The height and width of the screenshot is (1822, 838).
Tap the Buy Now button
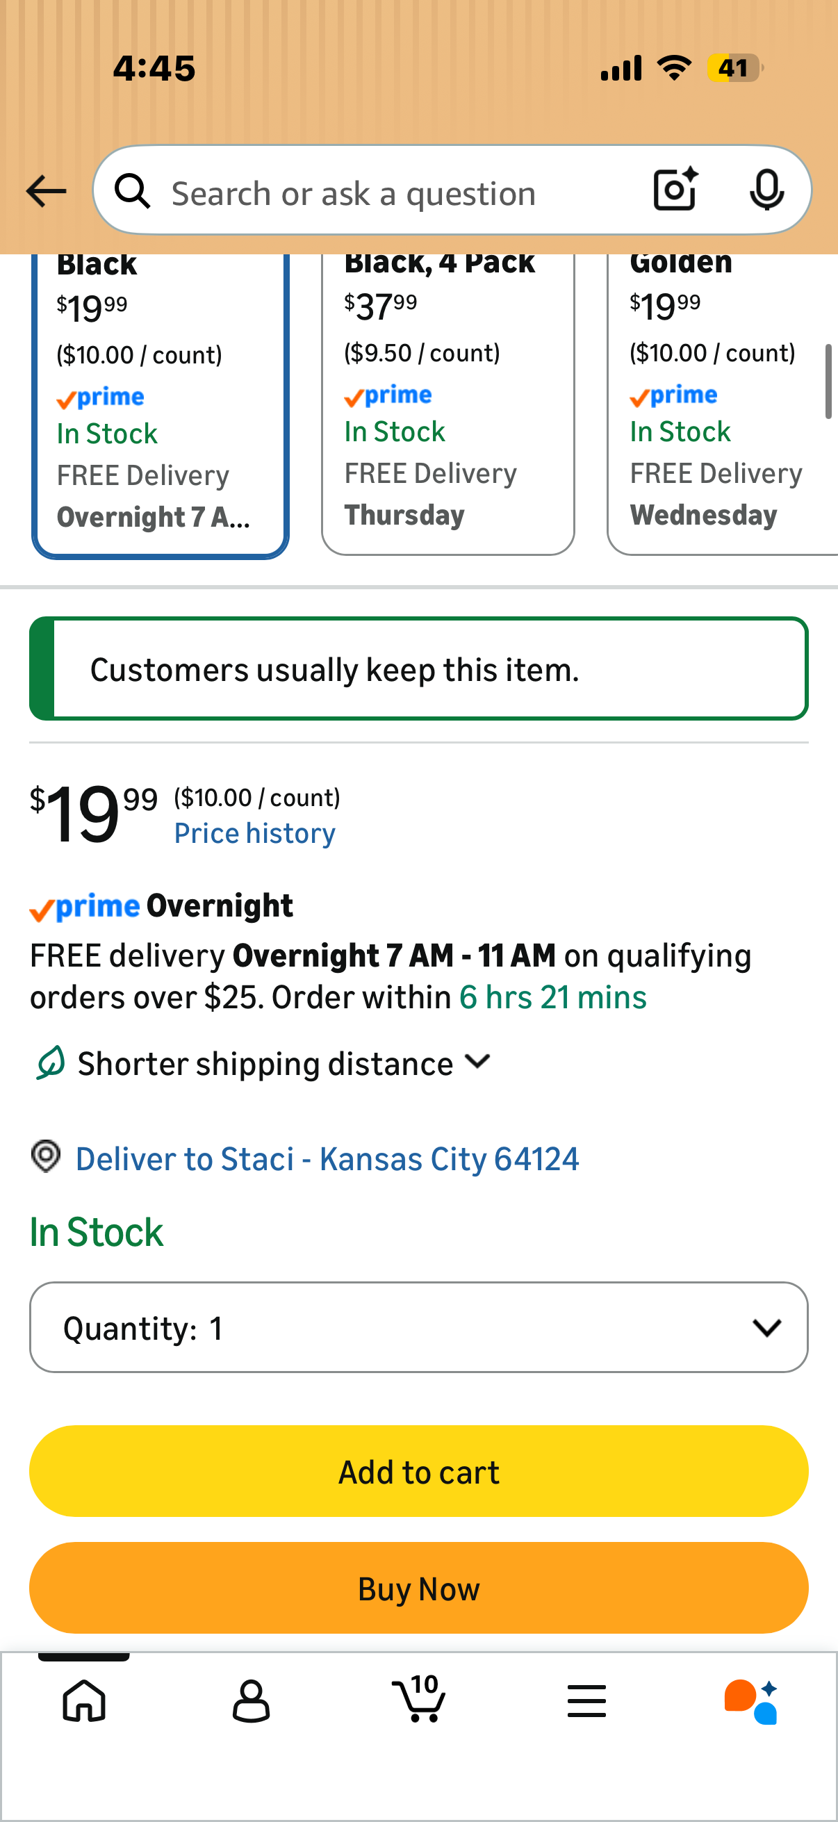click(x=418, y=1588)
